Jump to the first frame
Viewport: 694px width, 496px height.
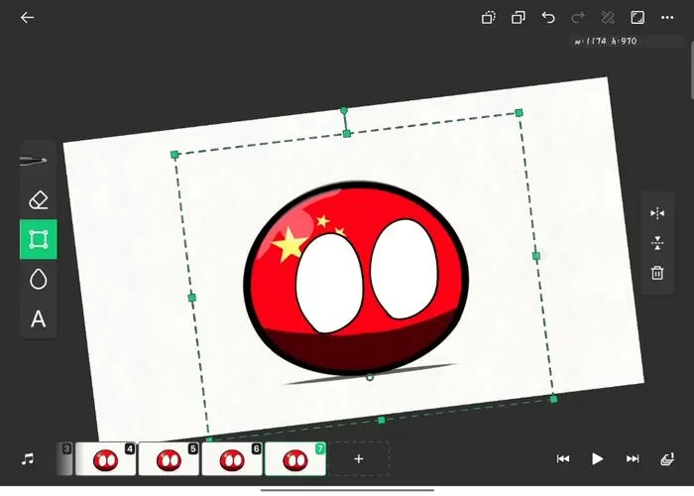coord(562,458)
